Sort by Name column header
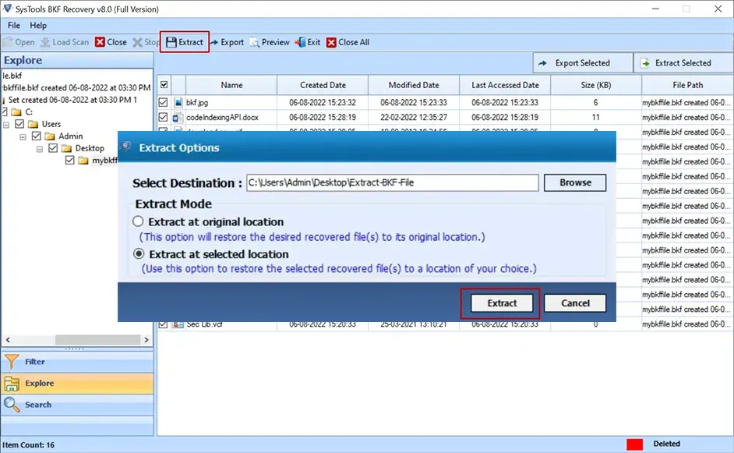 pos(231,85)
